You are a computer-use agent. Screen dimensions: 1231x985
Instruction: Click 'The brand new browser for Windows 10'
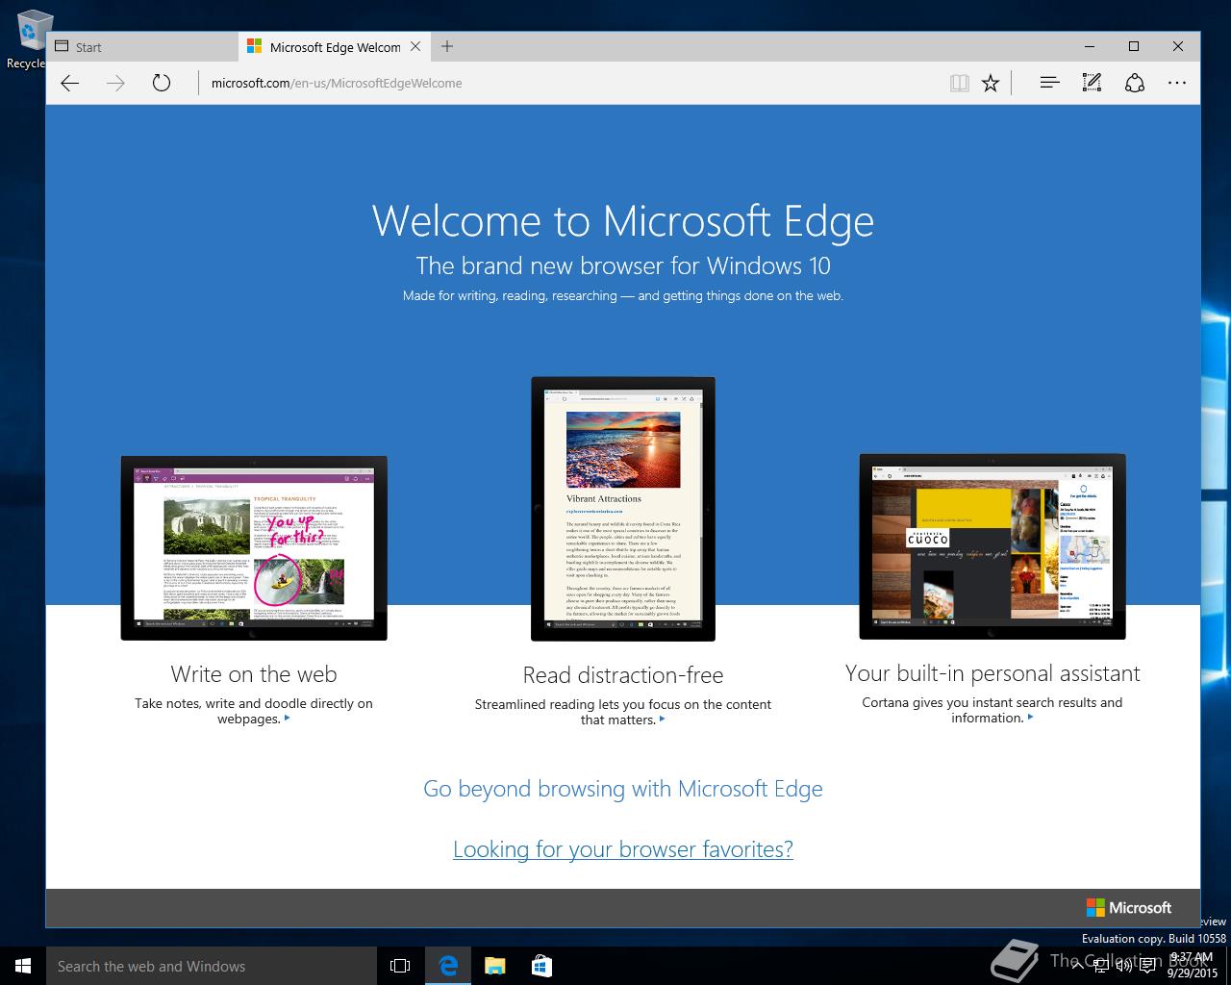point(623,265)
